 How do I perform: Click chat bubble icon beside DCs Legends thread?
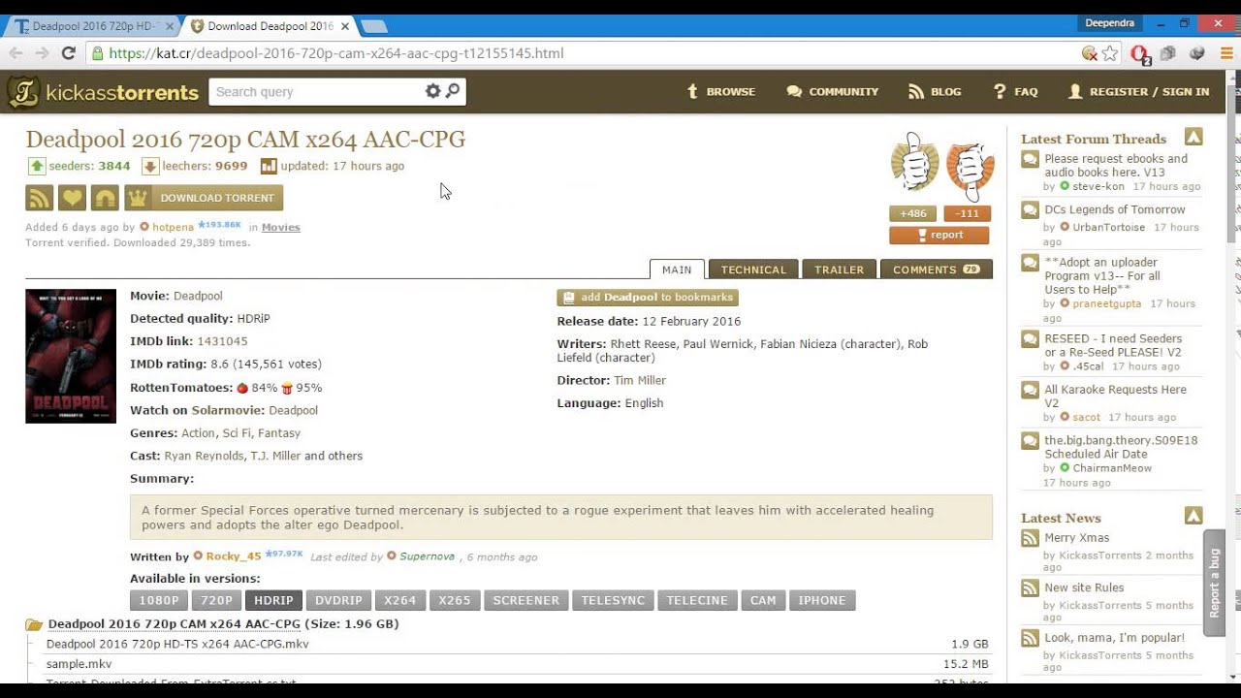pyautogui.click(x=1030, y=210)
